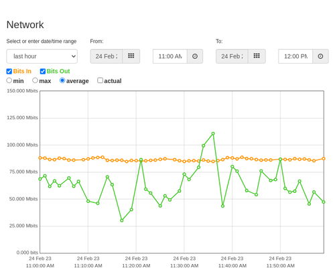Click the 'Select or enter date/time range' label

pos(42,42)
